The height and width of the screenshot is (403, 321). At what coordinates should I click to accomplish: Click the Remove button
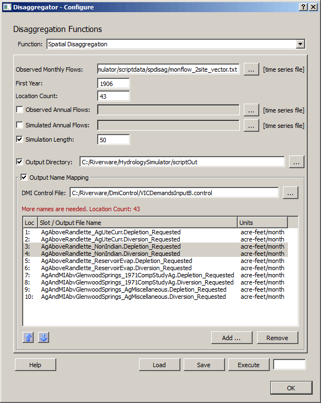pyautogui.click(x=277, y=338)
